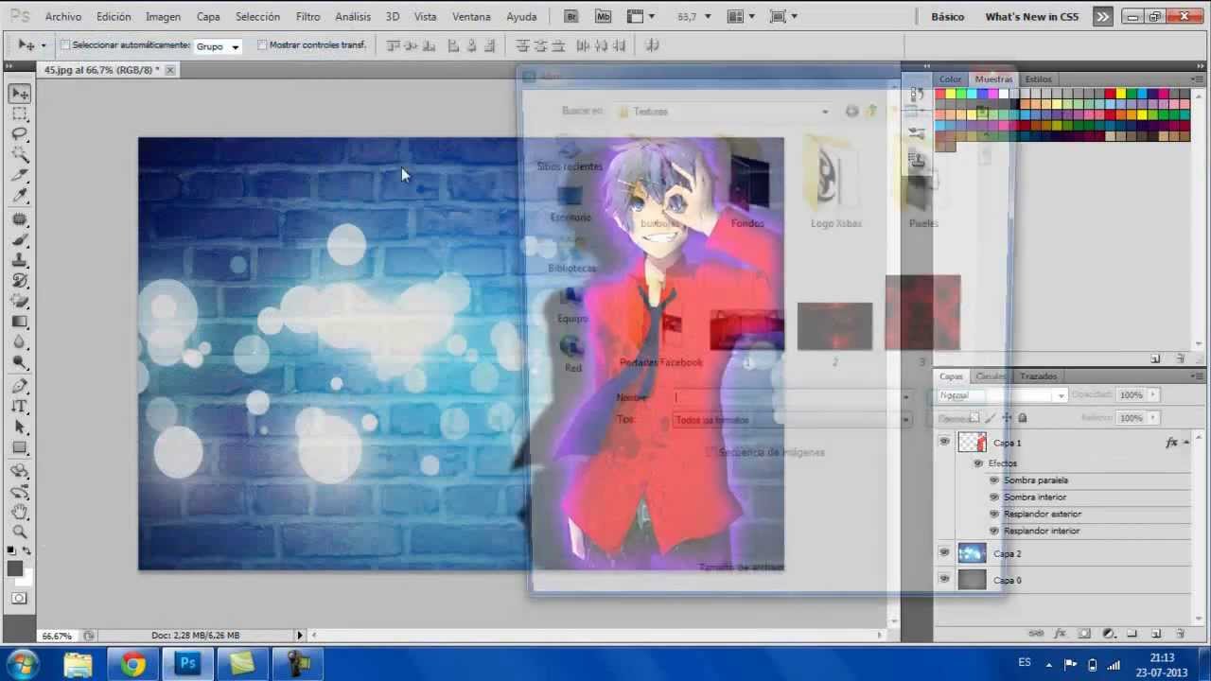Open the Filtro menu
Screen dimensions: 1211x681
[x=307, y=17]
